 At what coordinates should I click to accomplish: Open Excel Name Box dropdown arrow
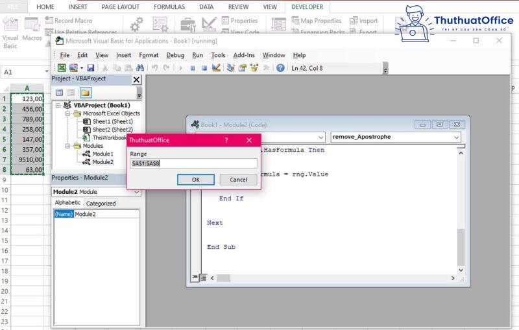coord(46,72)
